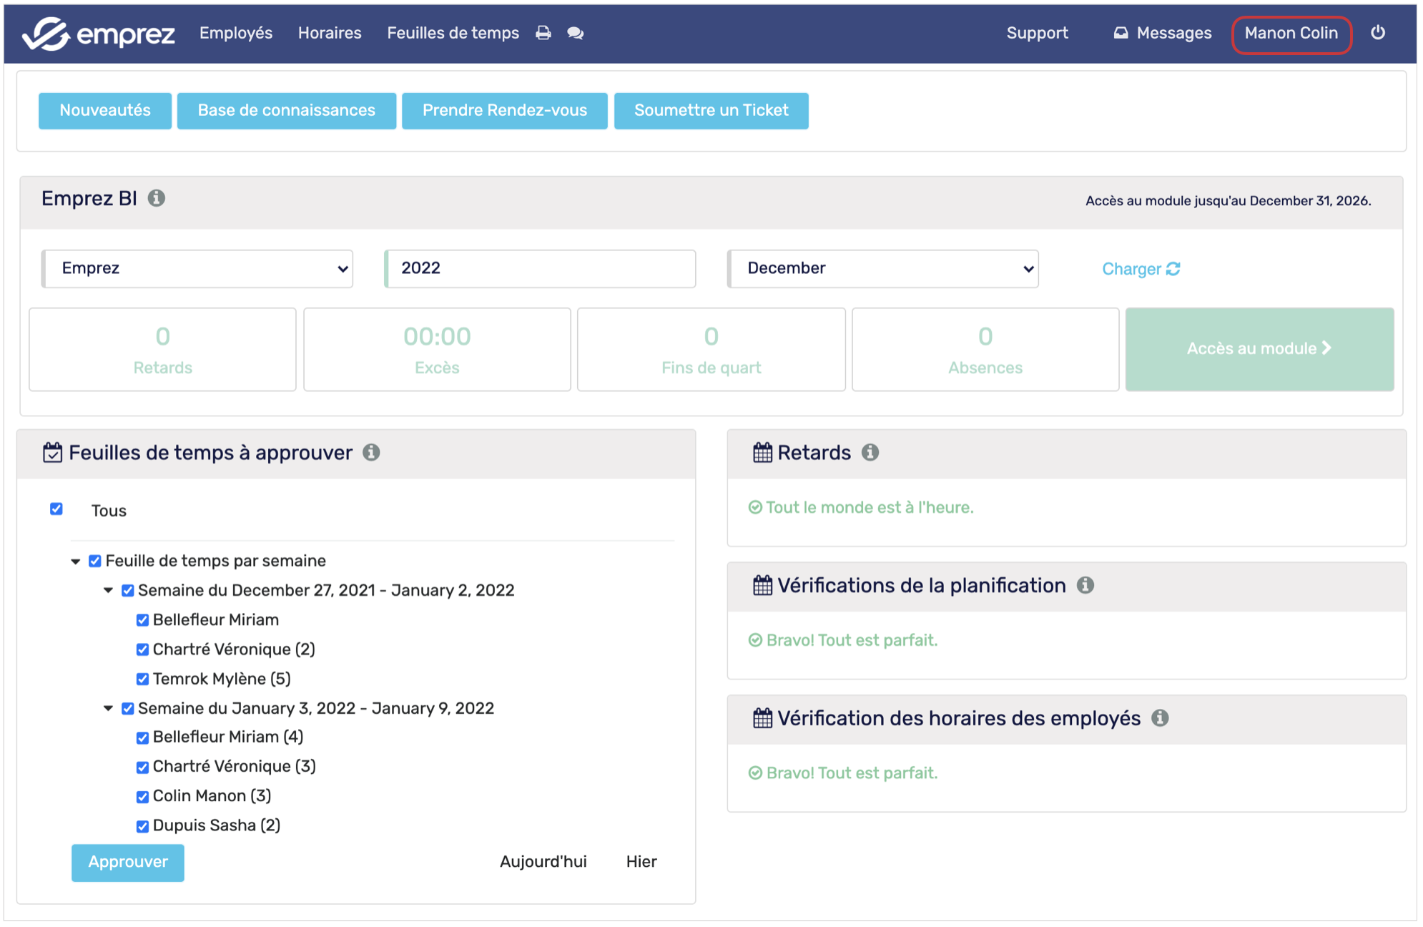Click info icon for Vérifications de la planification
The width and height of the screenshot is (1423, 927).
(x=1085, y=586)
